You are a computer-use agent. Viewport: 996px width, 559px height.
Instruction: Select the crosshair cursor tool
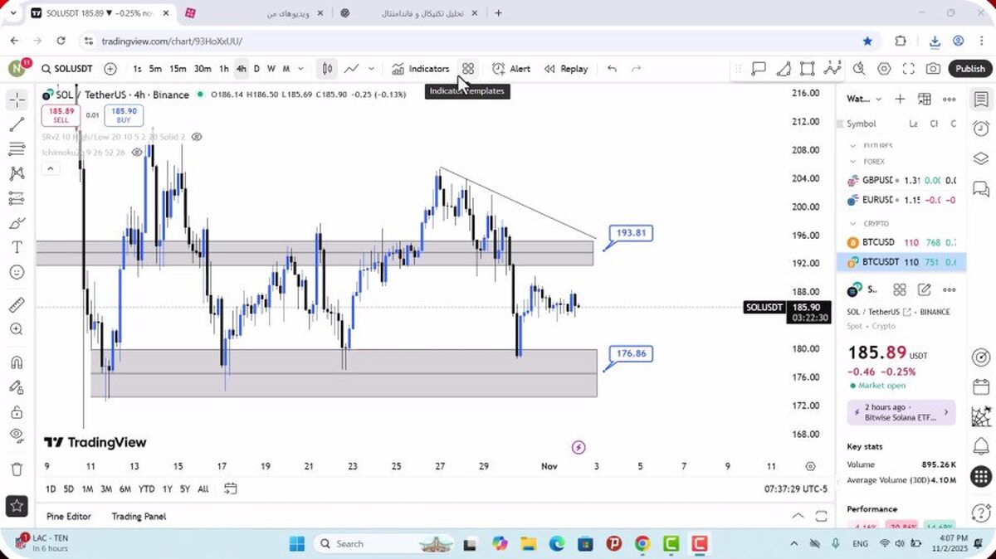tap(17, 100)
